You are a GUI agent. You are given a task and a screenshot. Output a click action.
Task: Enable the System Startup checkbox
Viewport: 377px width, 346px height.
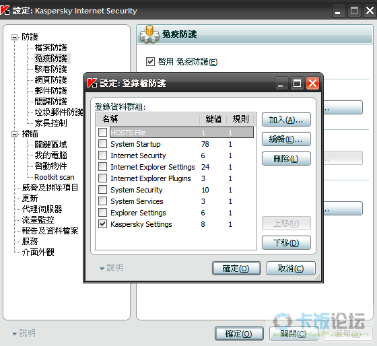pyautogui.click(x=102, y=144)
